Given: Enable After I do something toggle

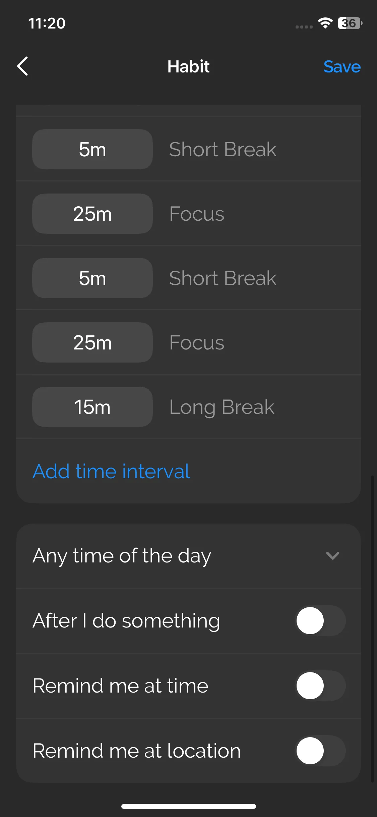Looking at the screenshot, I should [320, 620].
